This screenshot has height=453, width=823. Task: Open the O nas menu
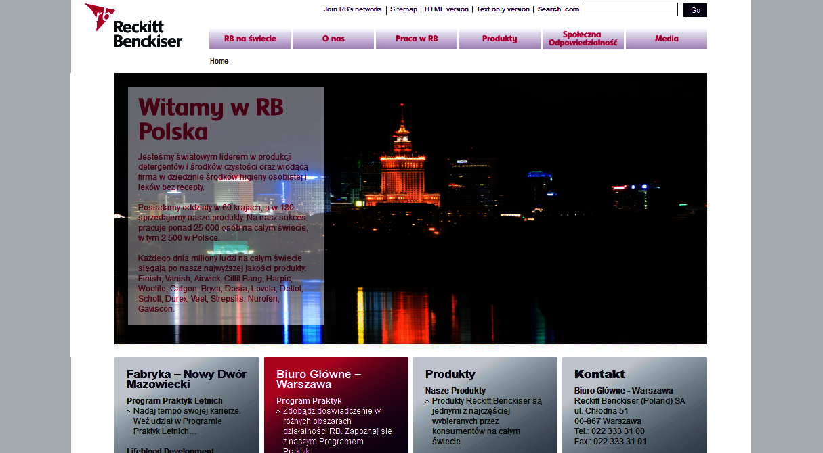[x=333, y=39]
